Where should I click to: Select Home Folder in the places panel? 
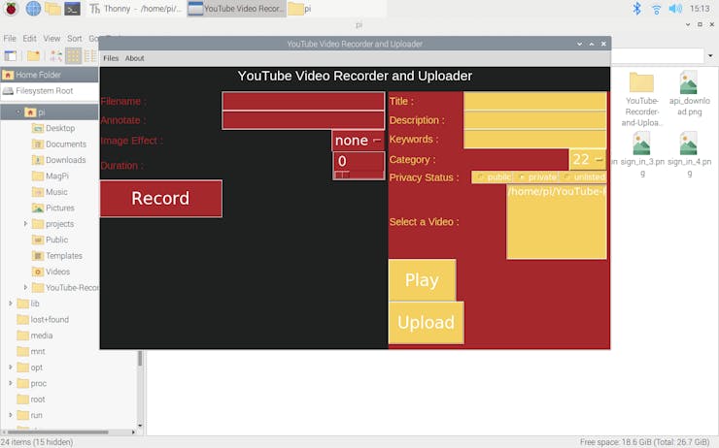49,75
